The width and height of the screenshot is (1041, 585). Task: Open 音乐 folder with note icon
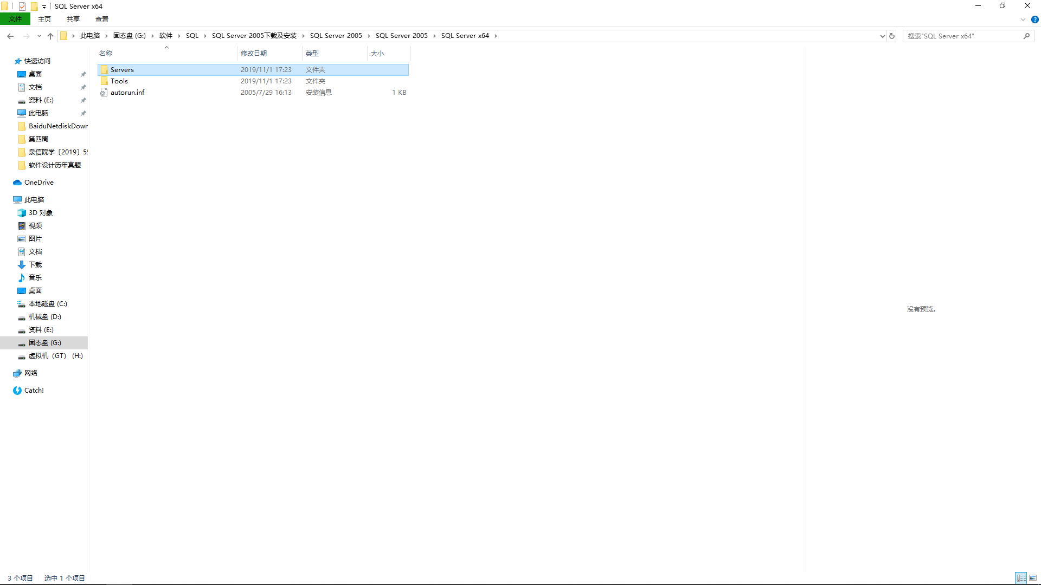pos(35,277)
